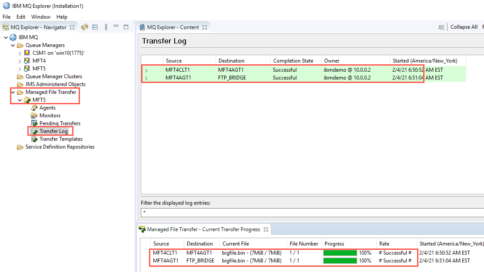
Task: Click the IBM MQ Explorer globe icon in title bar
Action: point(6,6)
